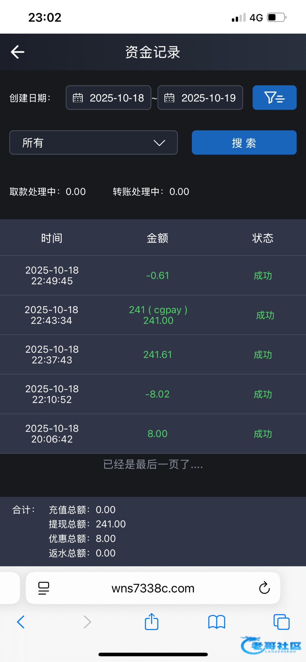
Task: Open end date 2025-10-19 picker
Action: tap(208, 98)
